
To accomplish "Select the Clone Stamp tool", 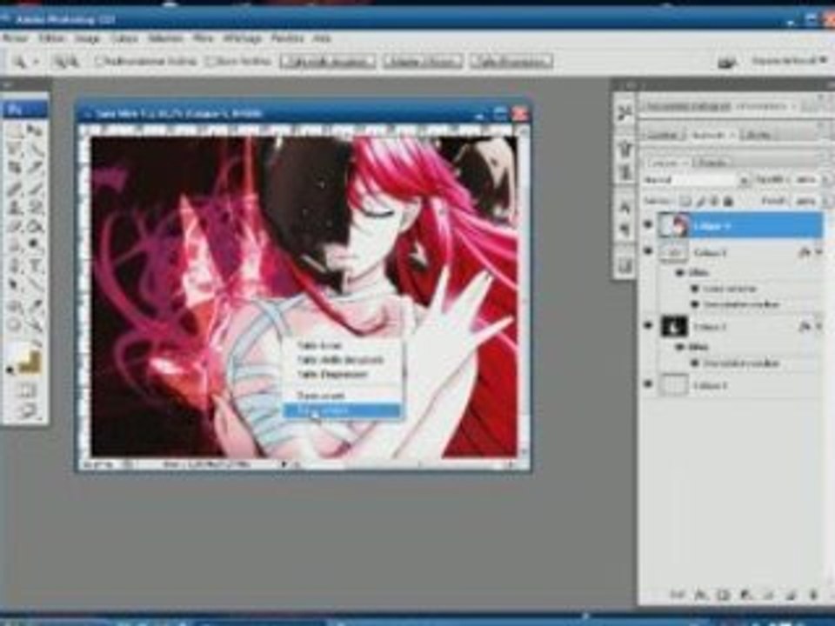I will tap(15, 208).
